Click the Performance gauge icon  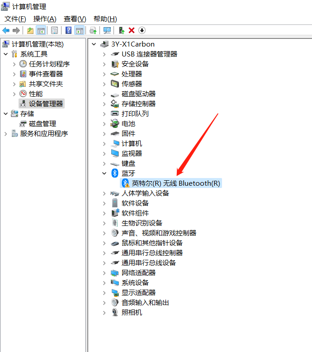tap(23, 94)
